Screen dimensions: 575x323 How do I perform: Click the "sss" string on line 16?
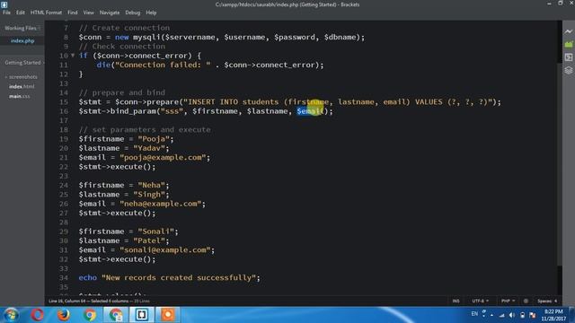coord(172,111)
